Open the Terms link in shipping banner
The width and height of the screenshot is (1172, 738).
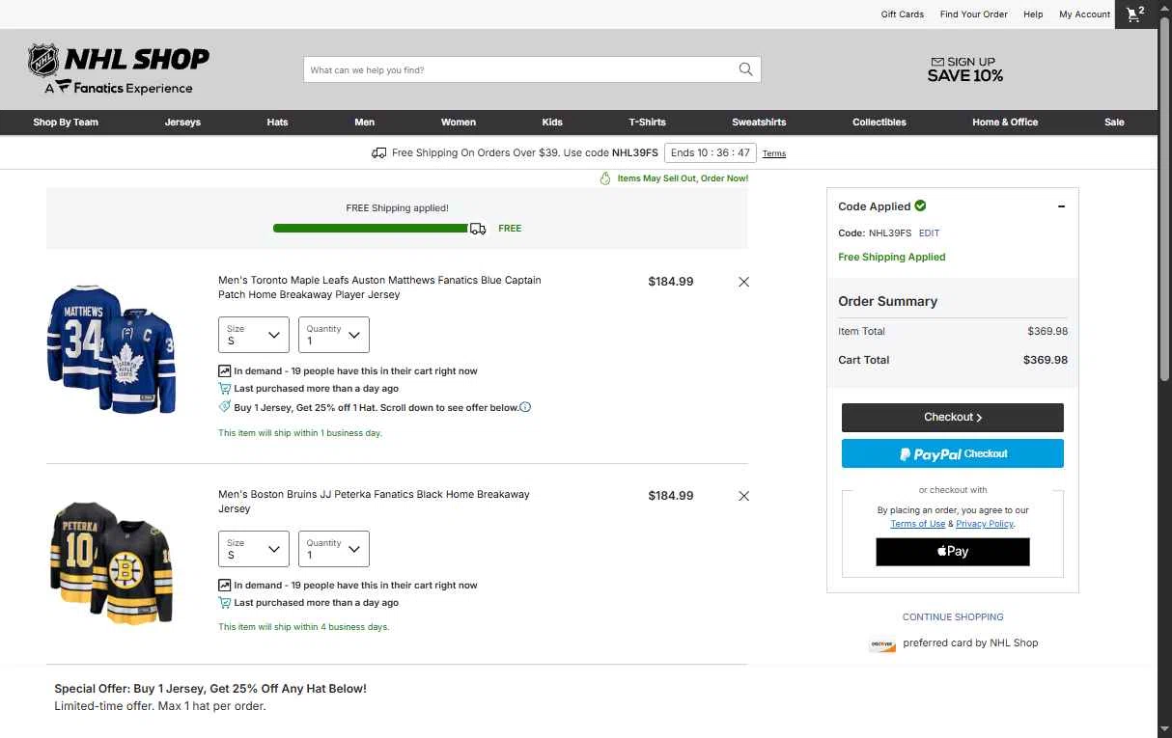click(774, 153)
